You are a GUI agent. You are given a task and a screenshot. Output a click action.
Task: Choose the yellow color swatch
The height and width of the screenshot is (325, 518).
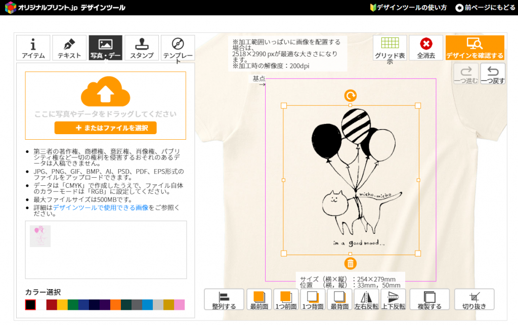tap(62, 305)
